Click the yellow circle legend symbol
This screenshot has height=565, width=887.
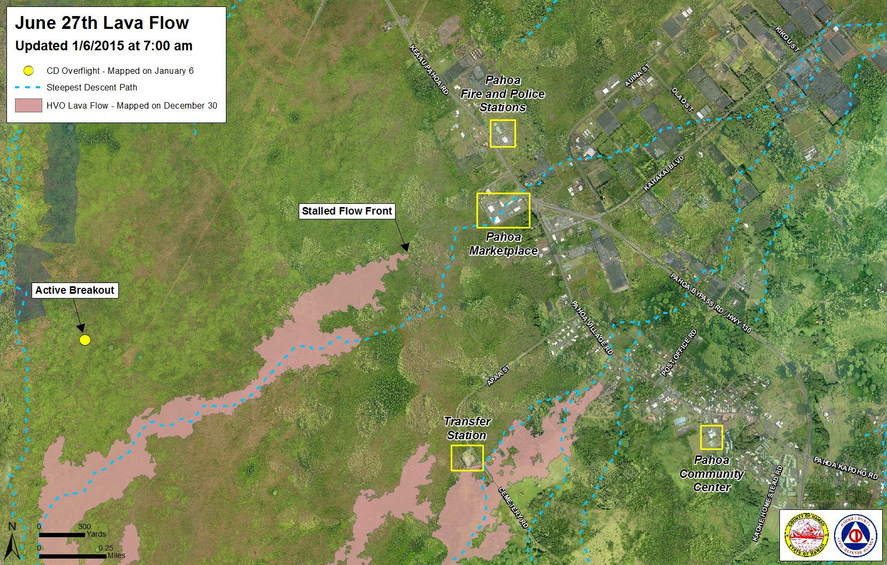[29, 71]
